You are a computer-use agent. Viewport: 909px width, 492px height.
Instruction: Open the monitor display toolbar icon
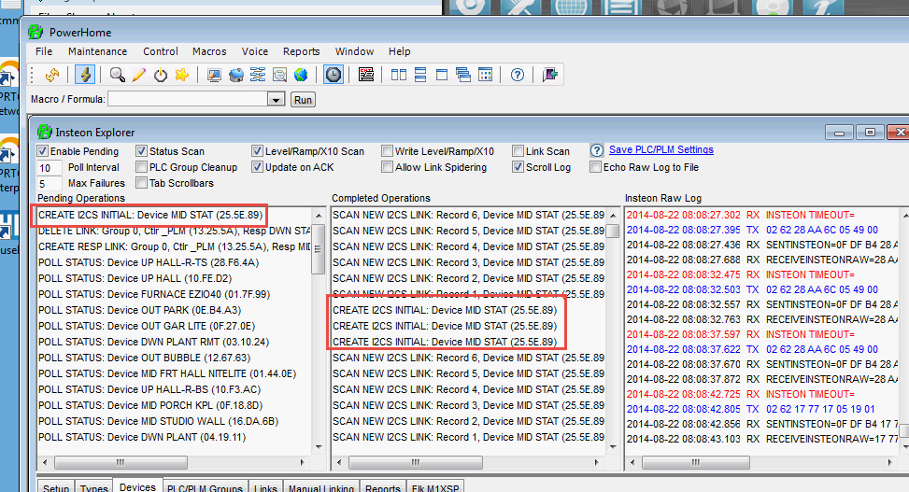pos(214,75)
